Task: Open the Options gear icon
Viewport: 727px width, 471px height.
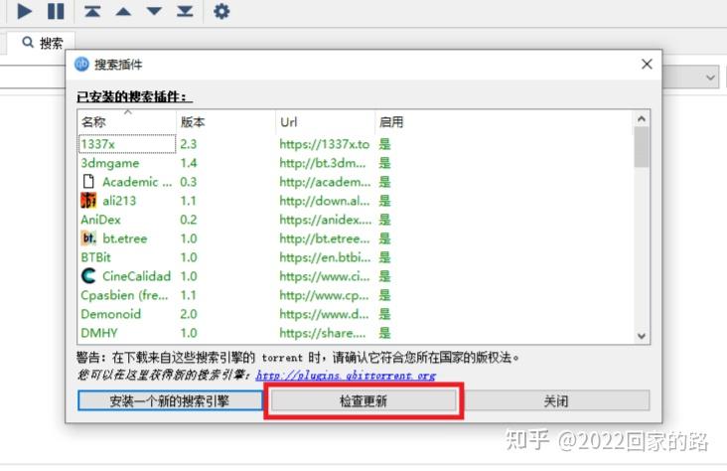Action: point(221,11)
